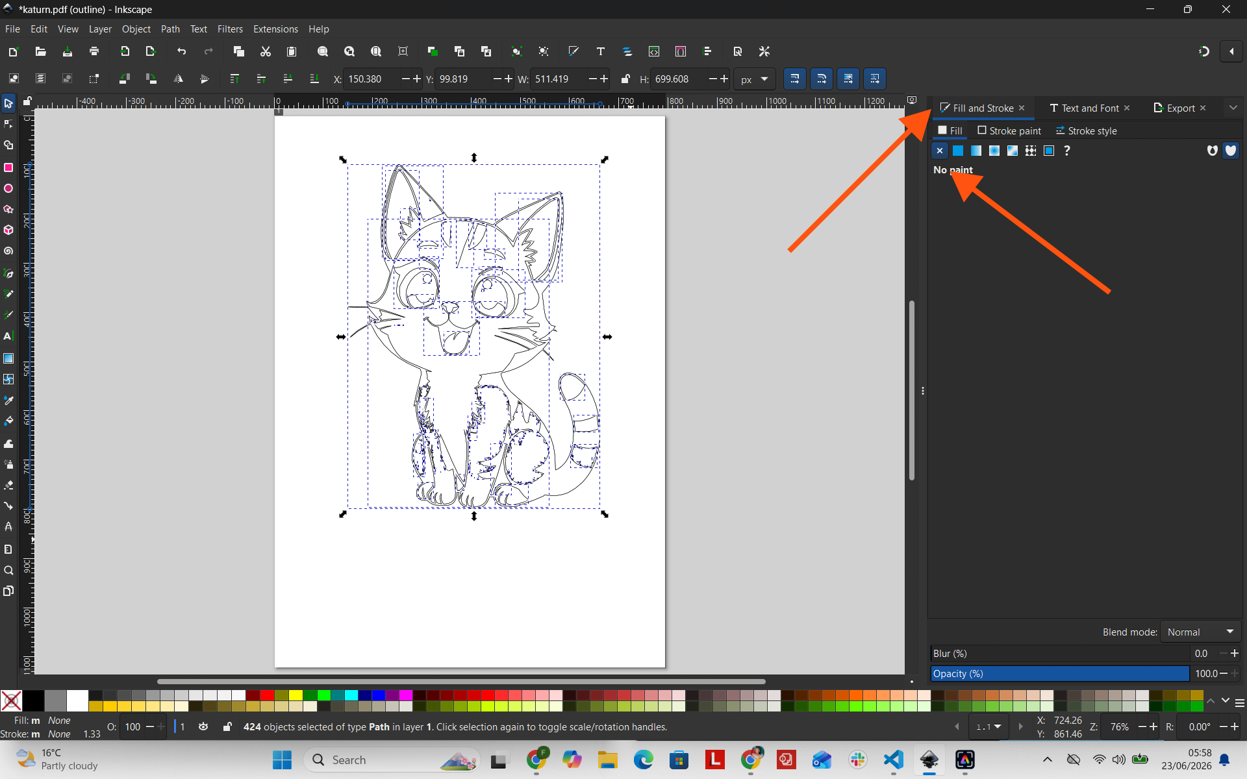The image size is (1247, 779).
Task: Set fill to Linear gradient
Action: 976,151
